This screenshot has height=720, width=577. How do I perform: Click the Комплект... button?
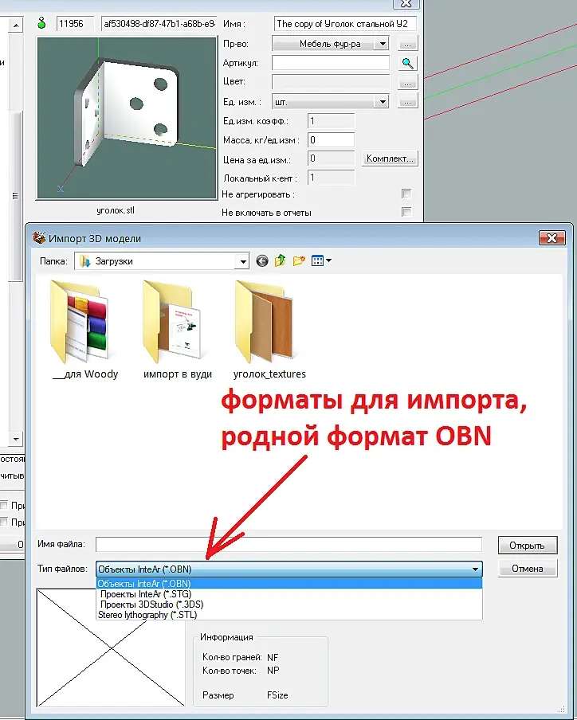390,158
